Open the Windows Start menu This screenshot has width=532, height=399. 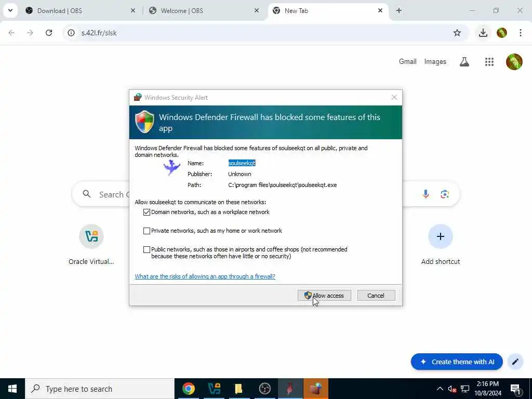(12, 389)
